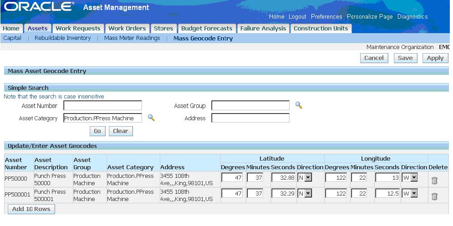
Task: Open the Asset Category search magnifier icon
Action: tap(151, 118)
